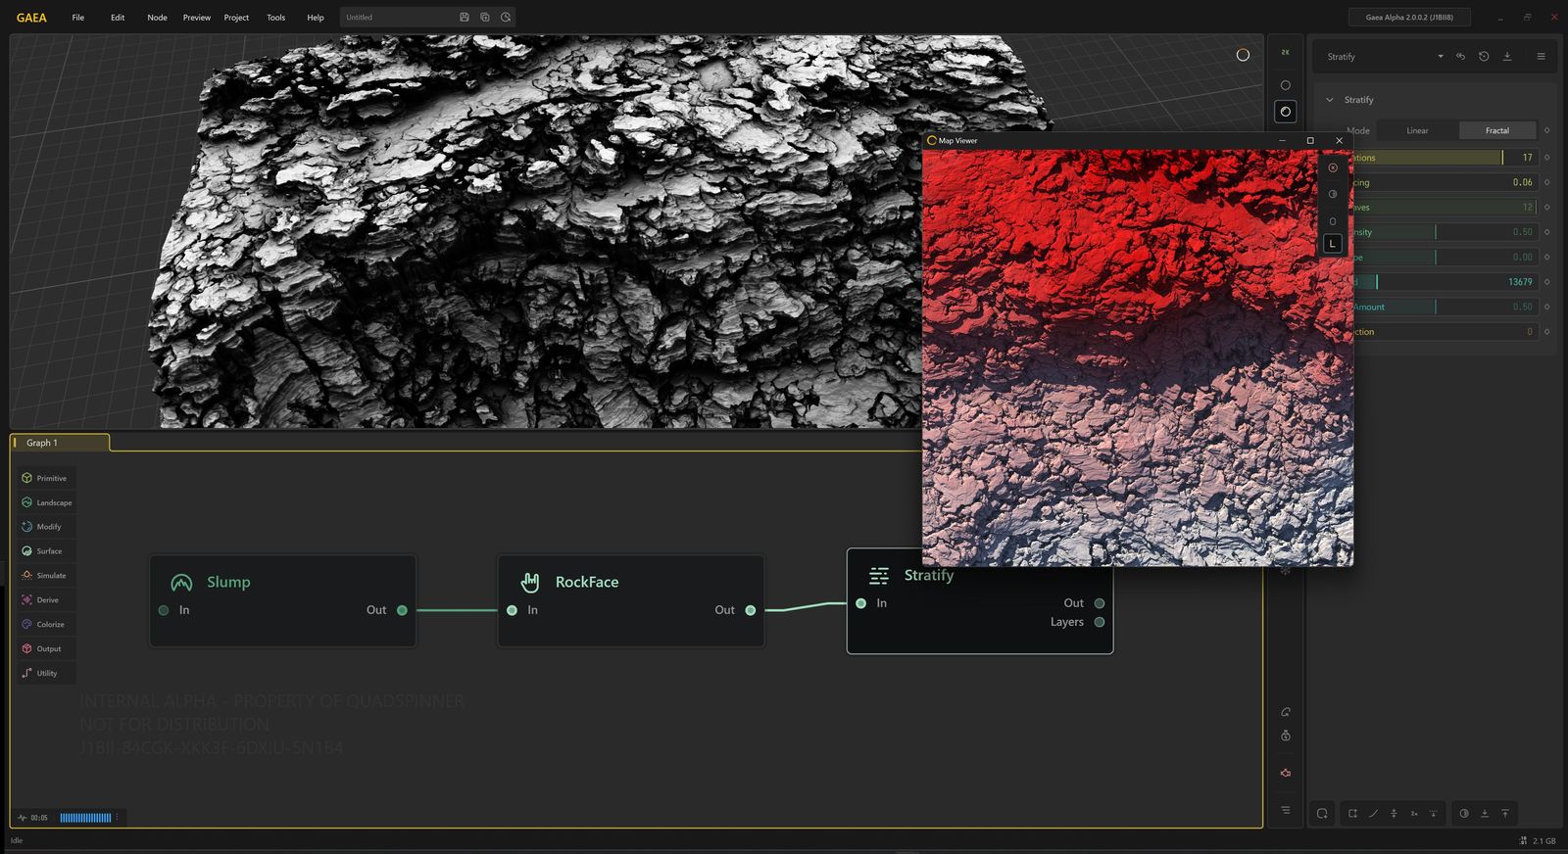Select Fractal mode for Stratify
1568x854 pixels.
[x=1496, y=130]
